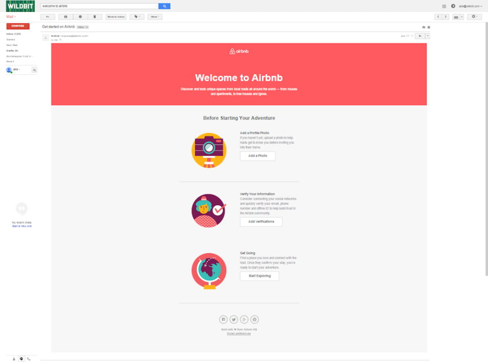Image resolution: width=488 pixels, height=362 pixels.
Task: Open account menu jack@wildbit.com
Action: coord(470,6)
